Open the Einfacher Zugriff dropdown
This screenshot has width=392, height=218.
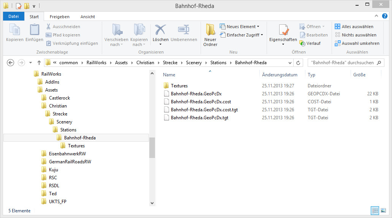[242, 35]
